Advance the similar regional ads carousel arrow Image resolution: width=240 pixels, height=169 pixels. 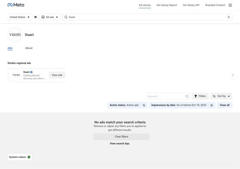point(233,75)
